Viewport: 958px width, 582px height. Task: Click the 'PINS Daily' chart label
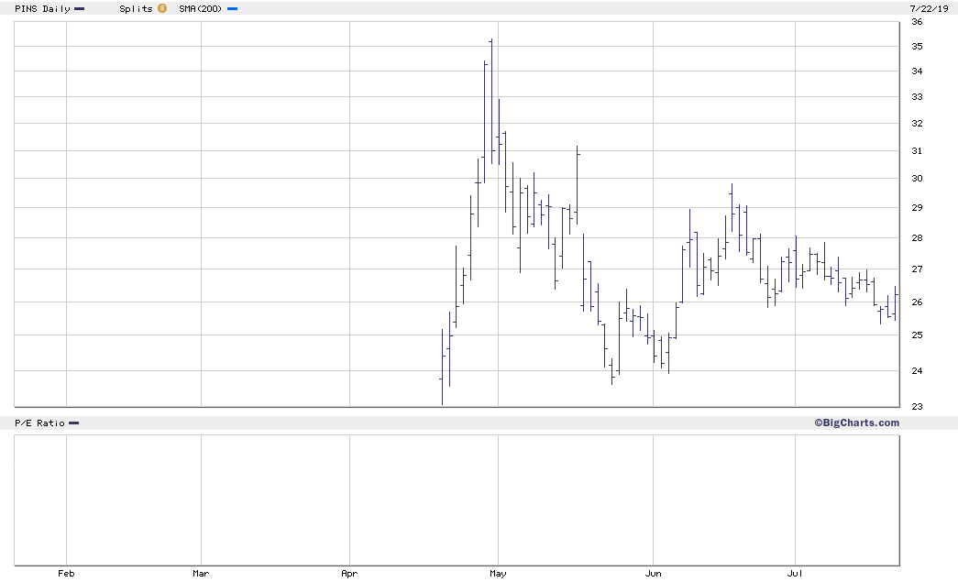click(42, 8)
